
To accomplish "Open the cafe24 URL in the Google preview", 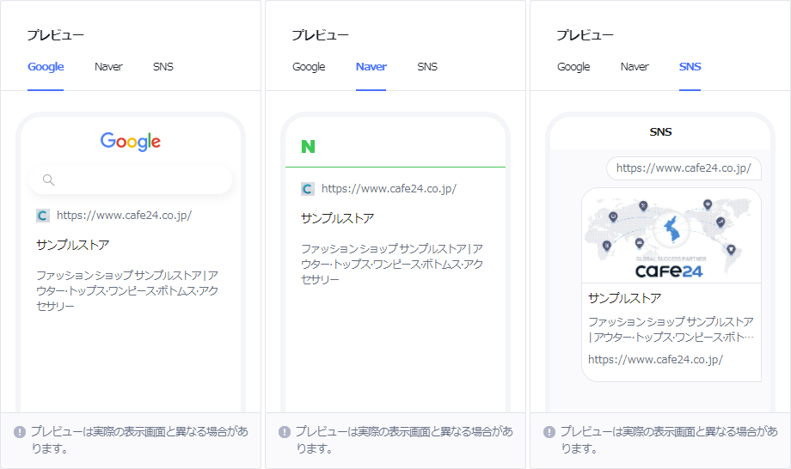I will pos(124,216).
